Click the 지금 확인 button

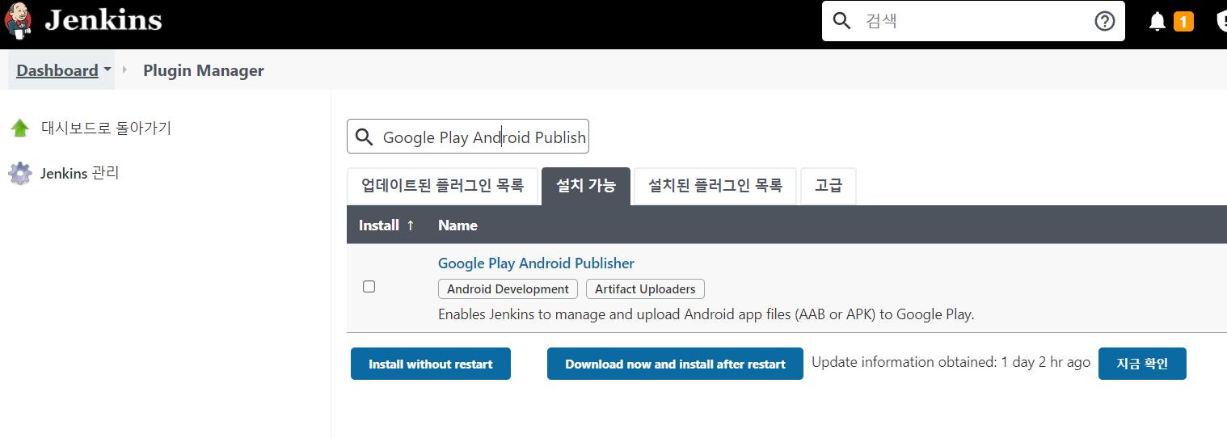[x=1142, y=364]
